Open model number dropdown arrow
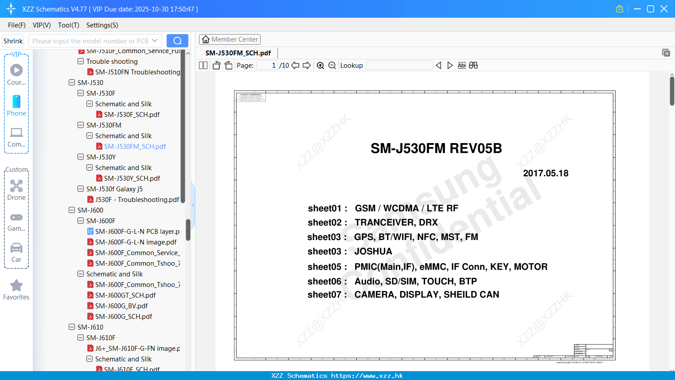The height and width of the screenshot is (380, 675). click(x=155, y=41)
